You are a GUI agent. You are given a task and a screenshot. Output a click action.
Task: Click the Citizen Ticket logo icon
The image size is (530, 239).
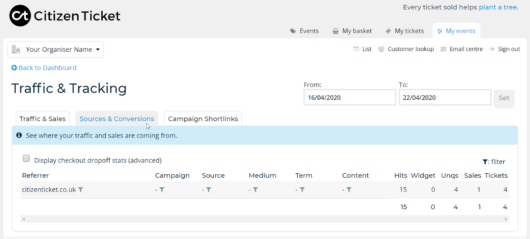[x=20, y=16]
